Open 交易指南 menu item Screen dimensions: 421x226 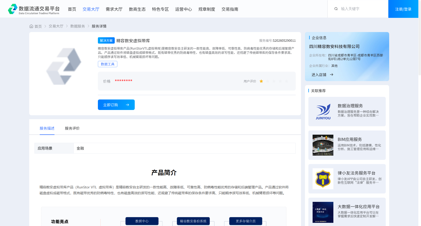click(x=230, y=9)
